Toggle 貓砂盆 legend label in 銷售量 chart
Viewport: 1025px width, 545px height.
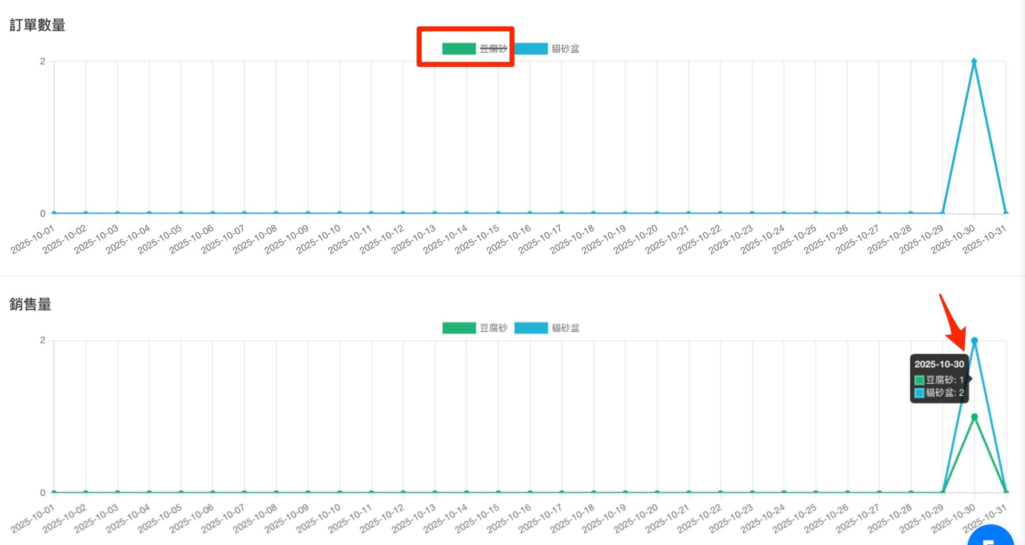[565, 328]
